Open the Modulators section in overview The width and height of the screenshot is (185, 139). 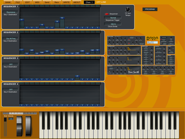tap(148, 55)
